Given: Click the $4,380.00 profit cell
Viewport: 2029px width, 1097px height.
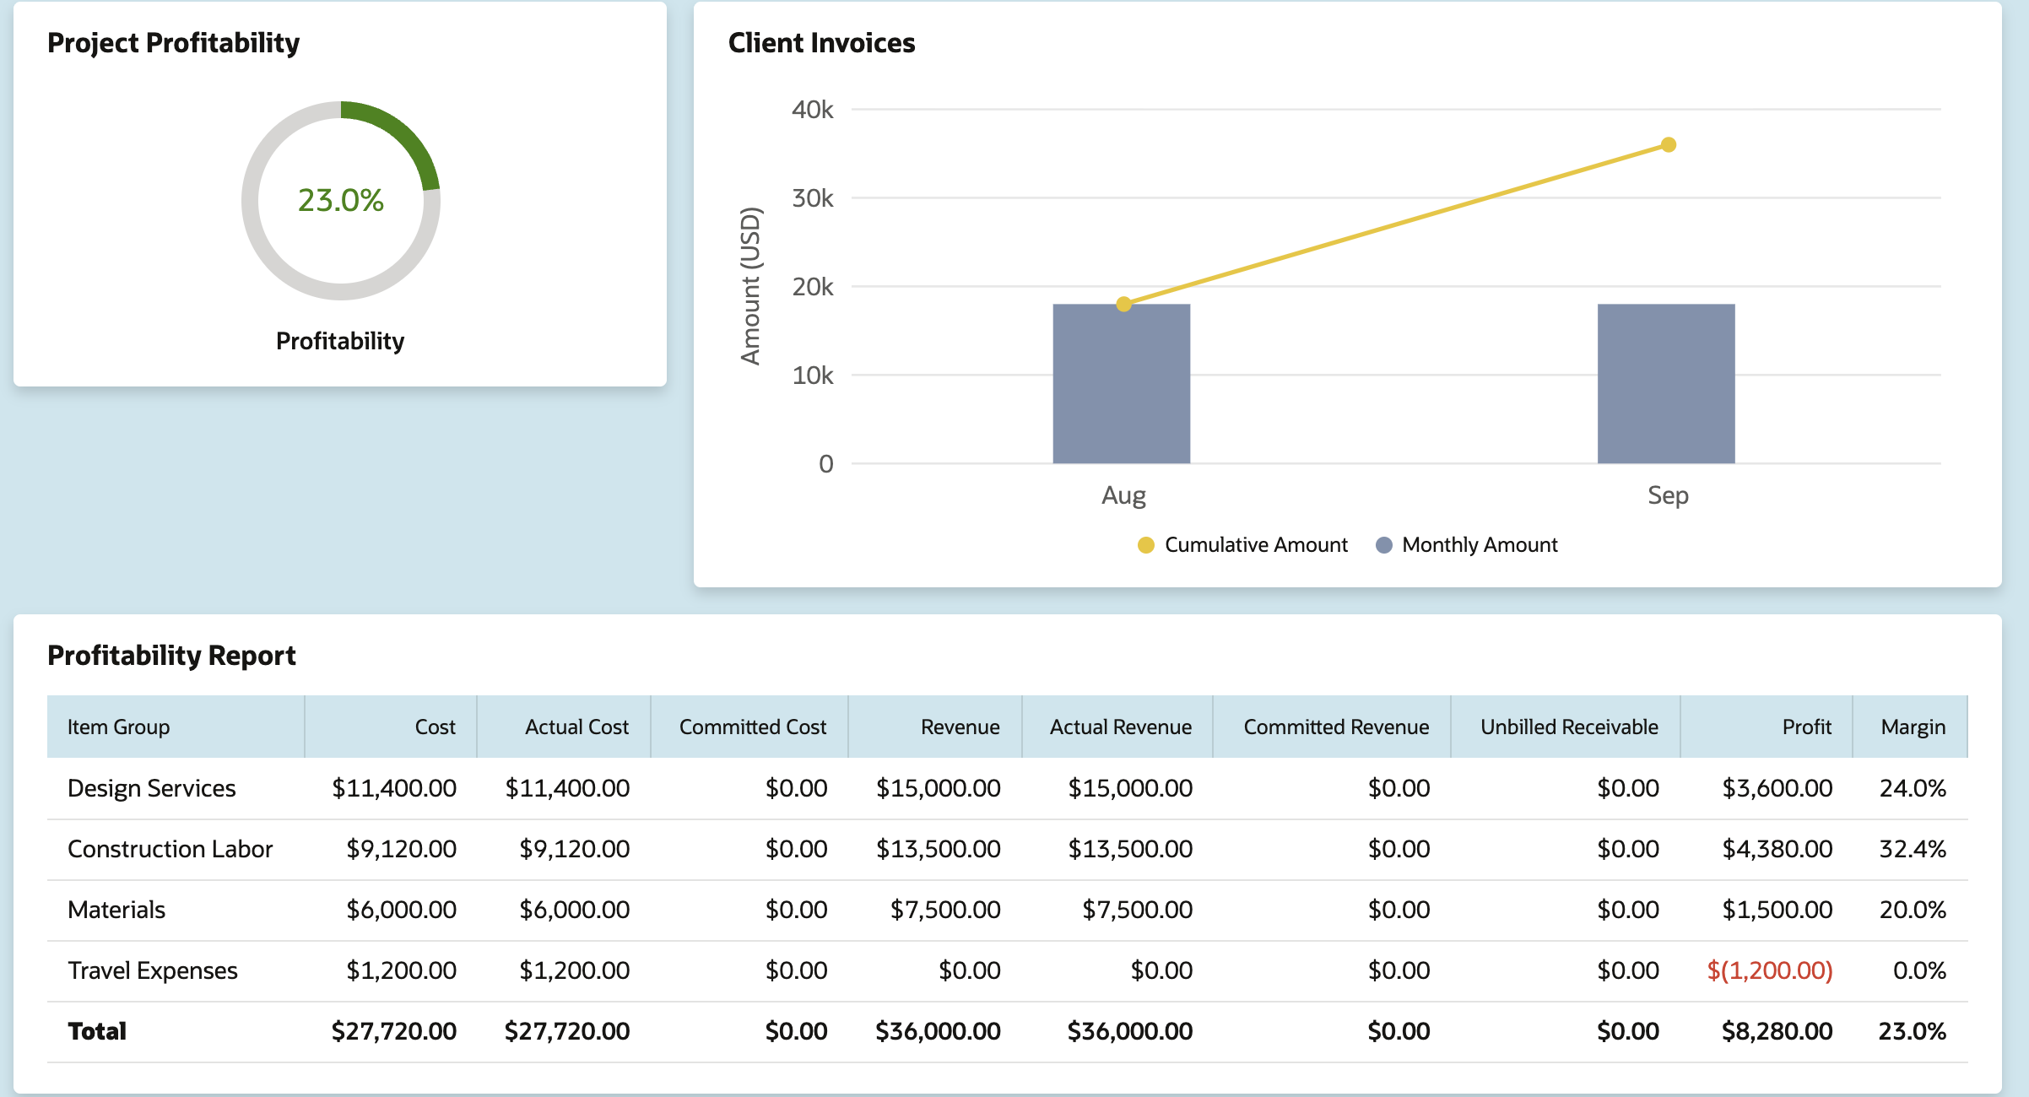Looking at the screenshot, I should 1777,849.
